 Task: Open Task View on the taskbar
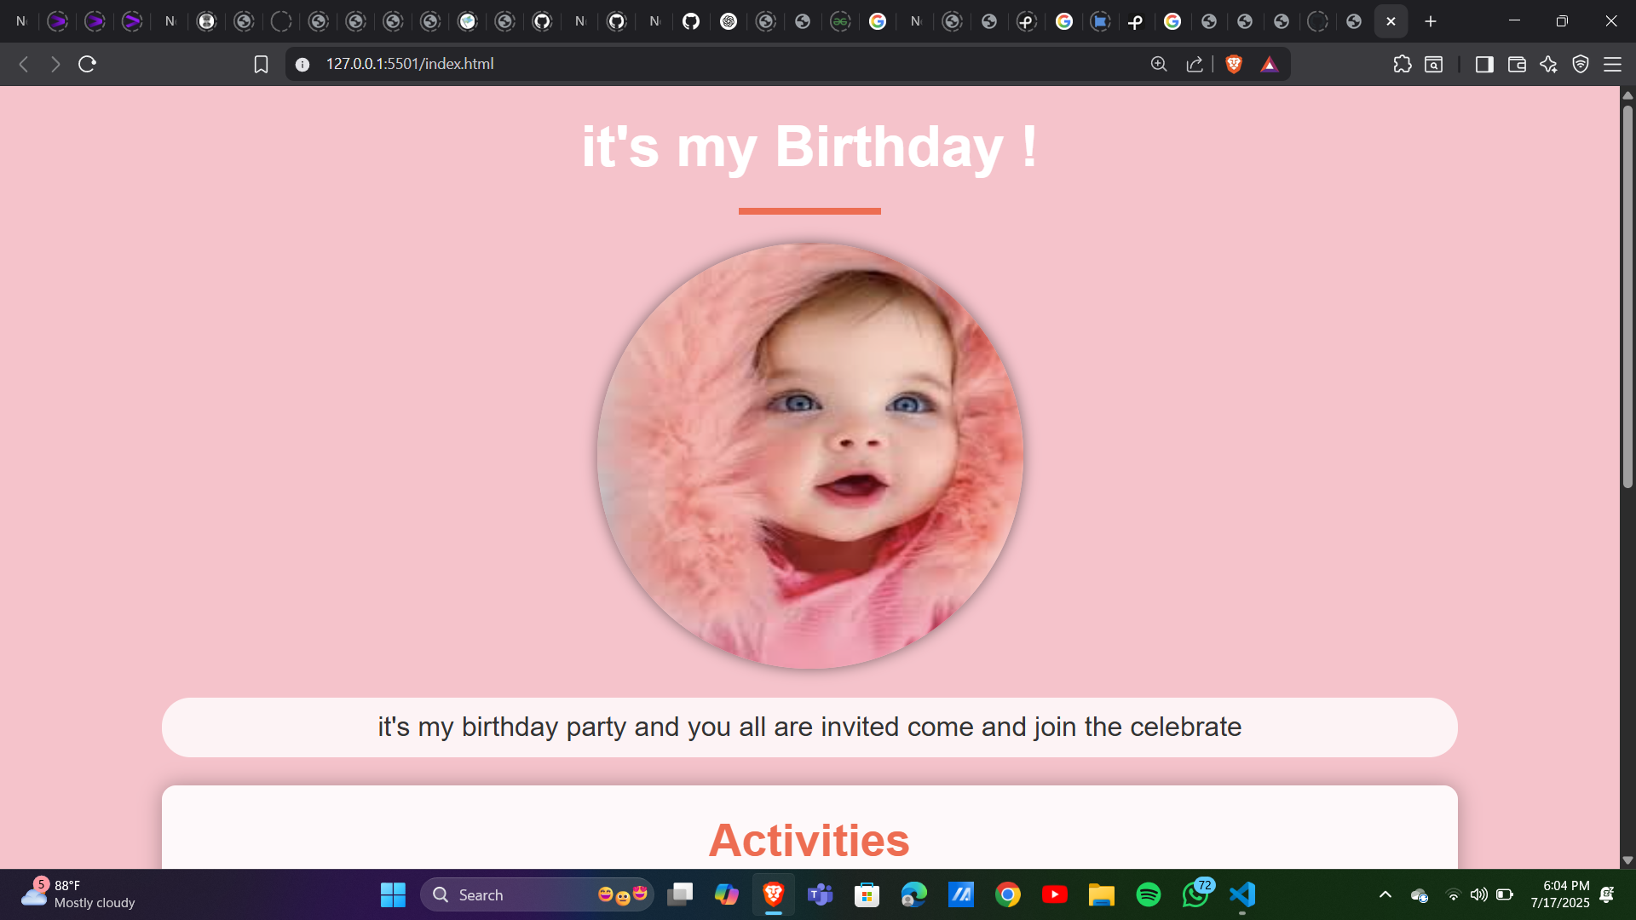tap(680, 894)
